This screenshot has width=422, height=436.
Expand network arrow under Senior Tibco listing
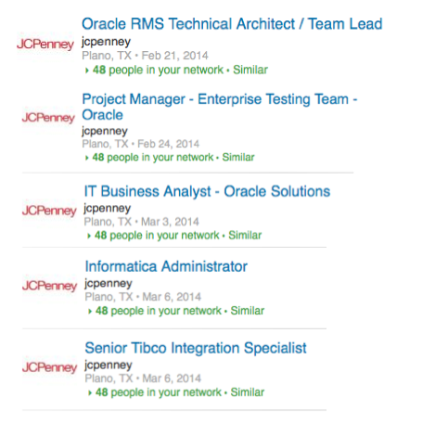tap(90, 393)
